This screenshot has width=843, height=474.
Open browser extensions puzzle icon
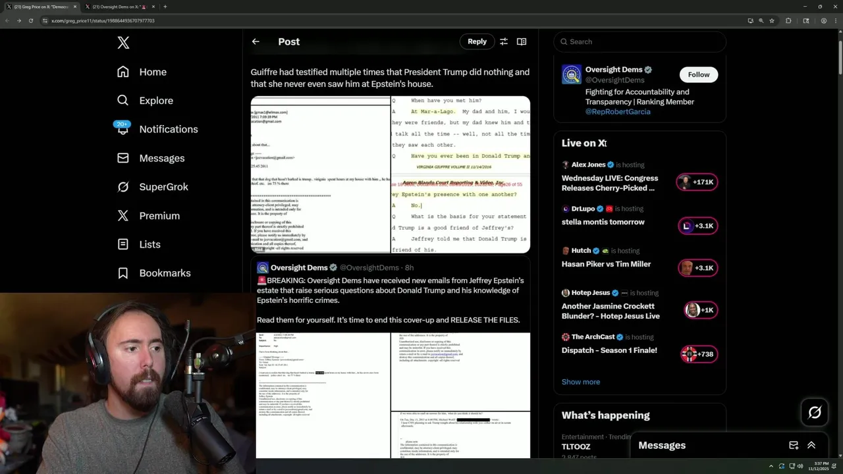(788, 20)
